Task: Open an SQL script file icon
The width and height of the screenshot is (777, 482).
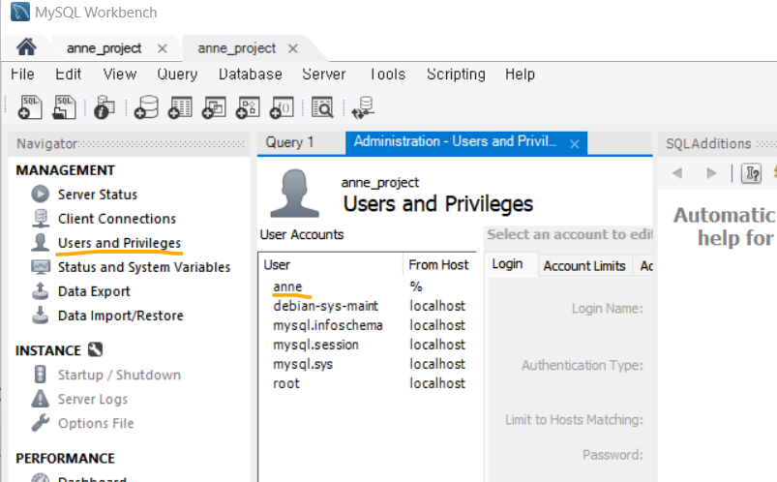Action: [64, 107]
